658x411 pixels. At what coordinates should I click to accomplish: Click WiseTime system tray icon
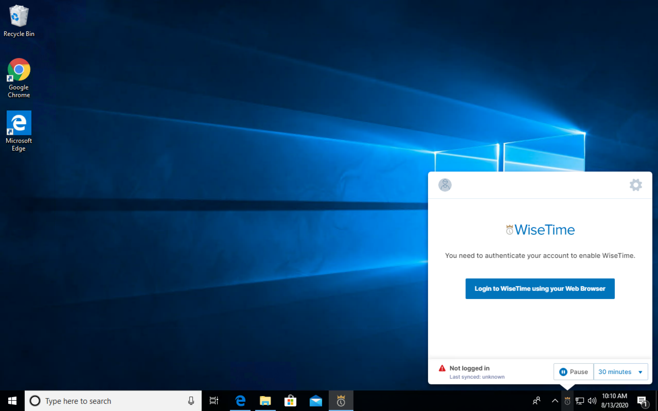[x=567, y=401]
